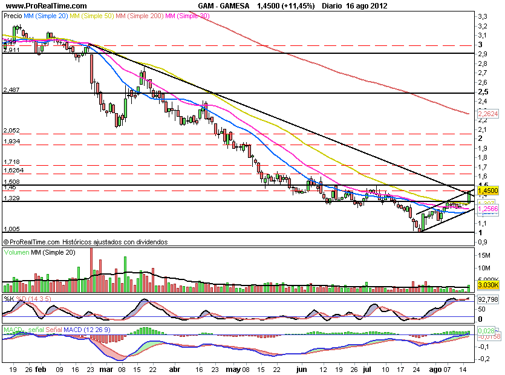Select the blue MM (Simple 20) price legend
The width and height of the screenshot is (505, 375).
click(51, 16)
